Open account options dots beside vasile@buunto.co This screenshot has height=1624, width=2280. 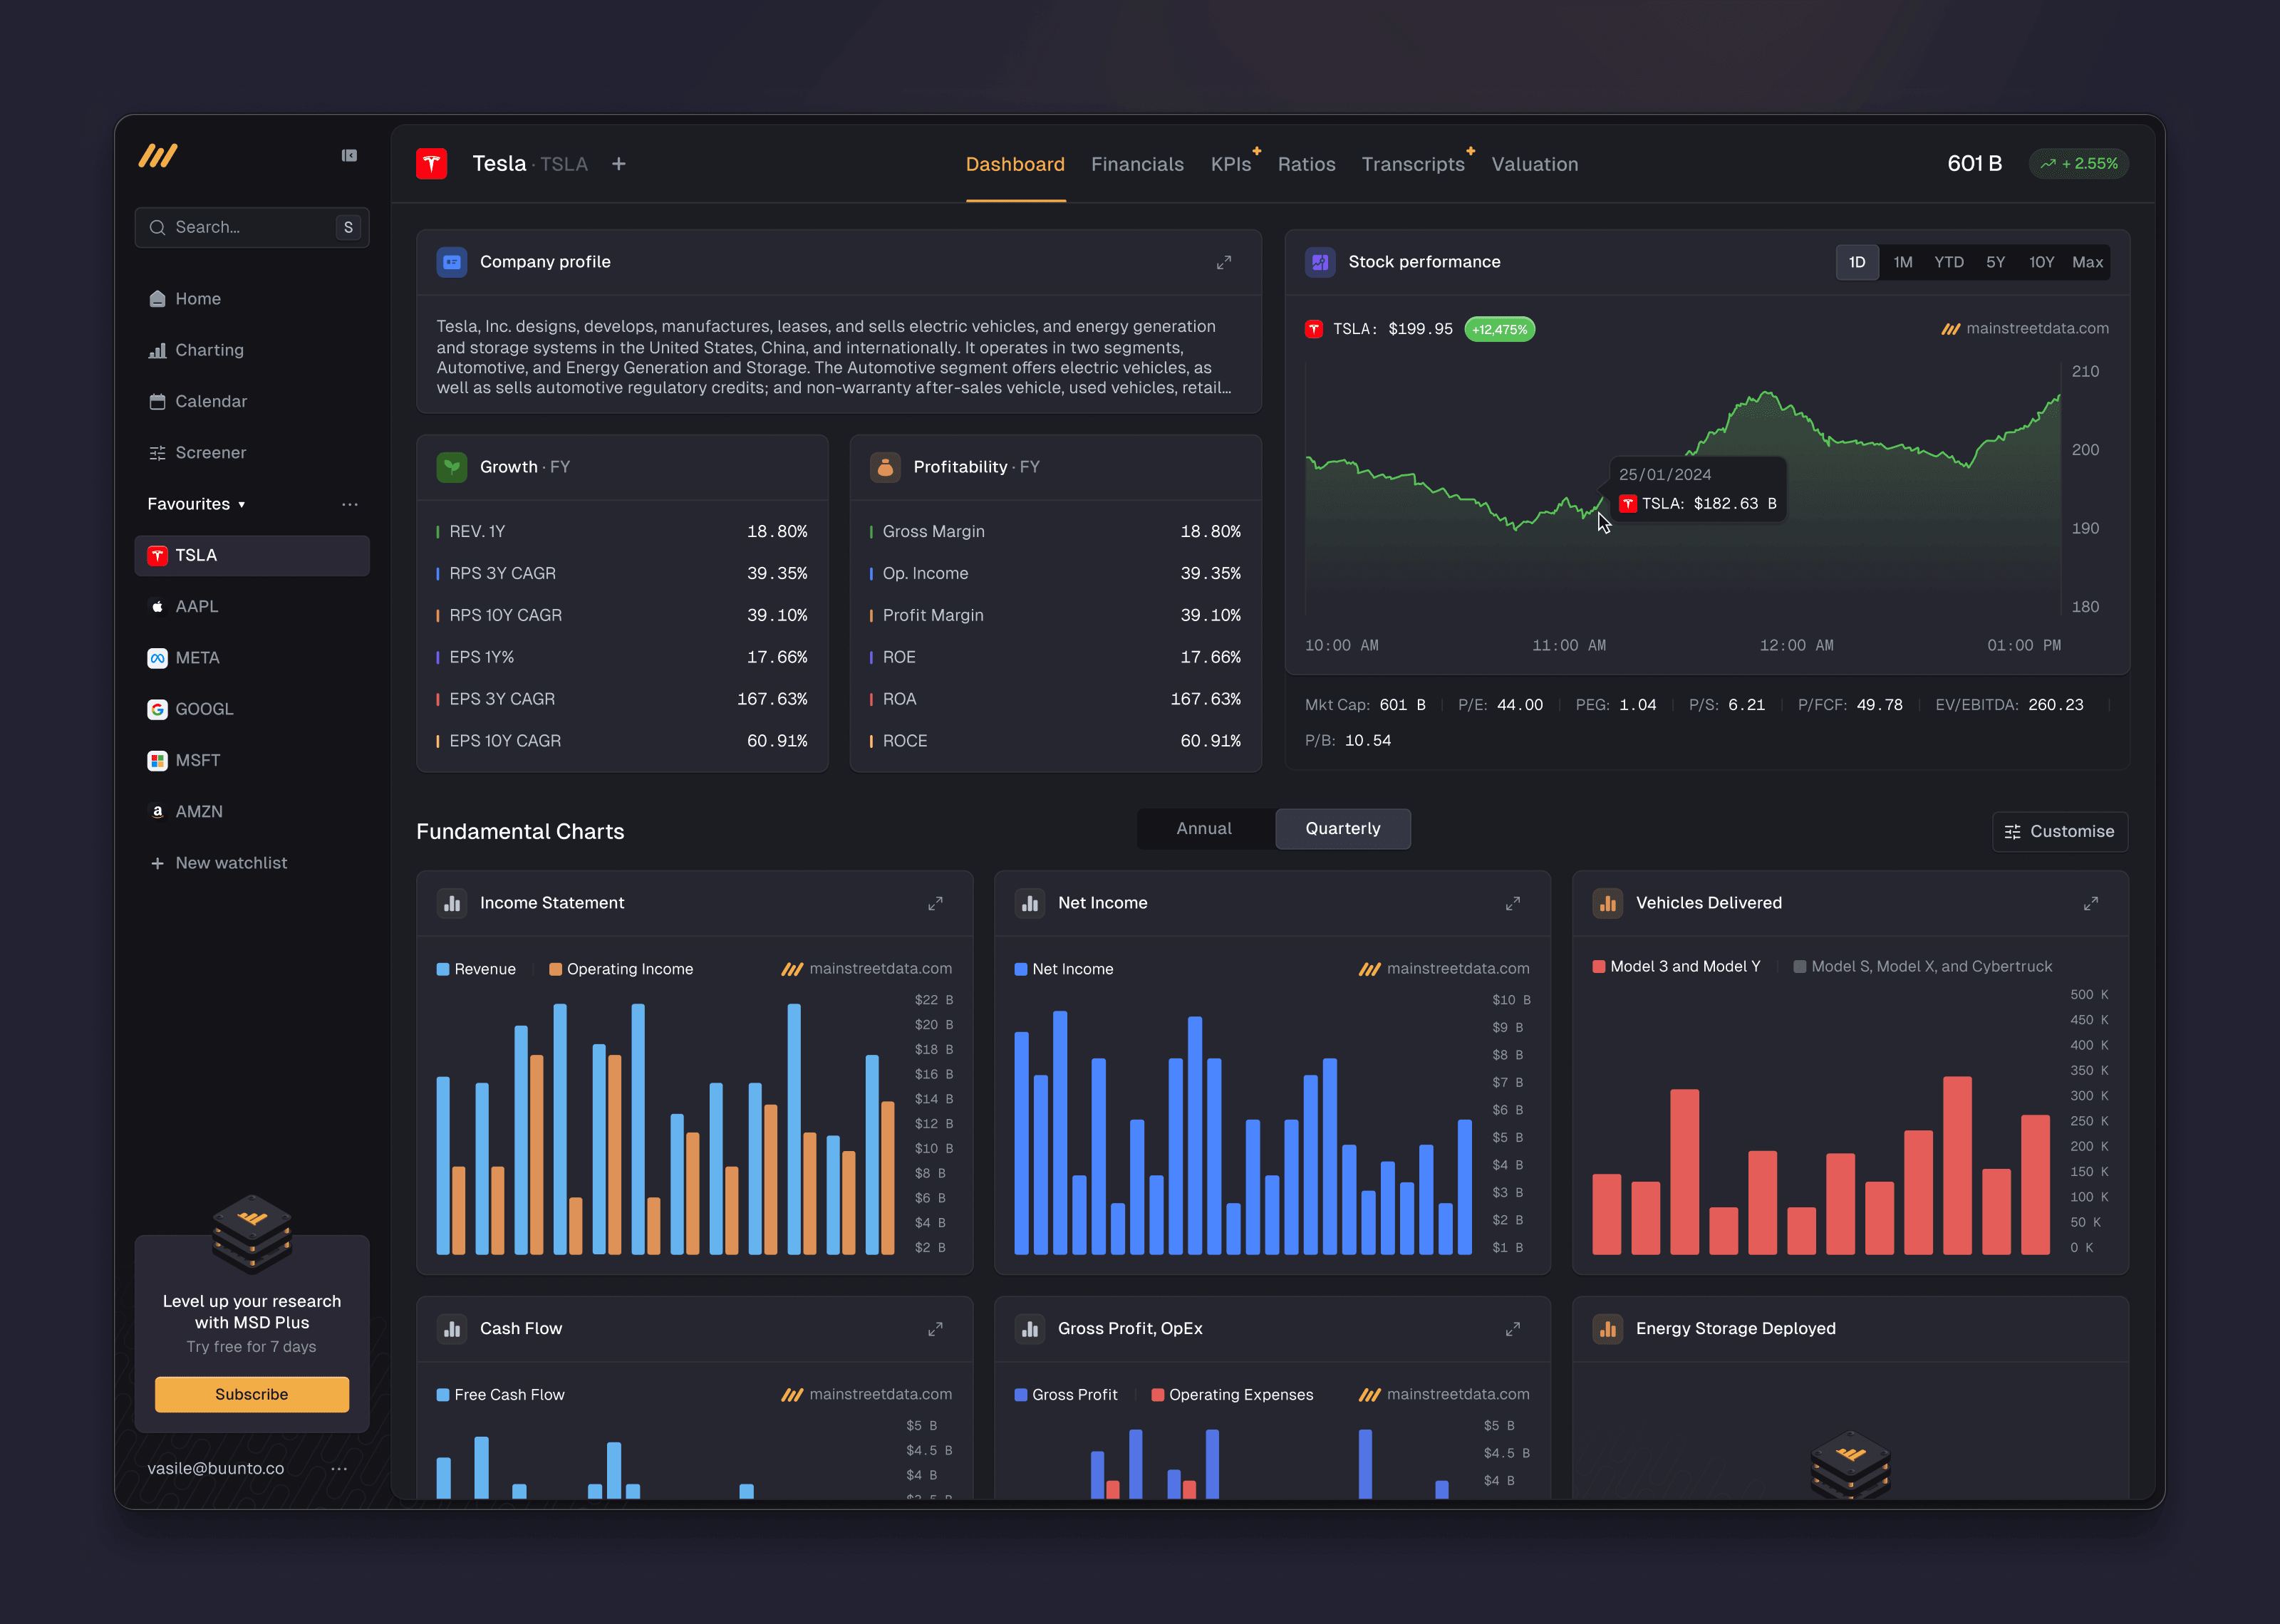[x=339, y=1468]
